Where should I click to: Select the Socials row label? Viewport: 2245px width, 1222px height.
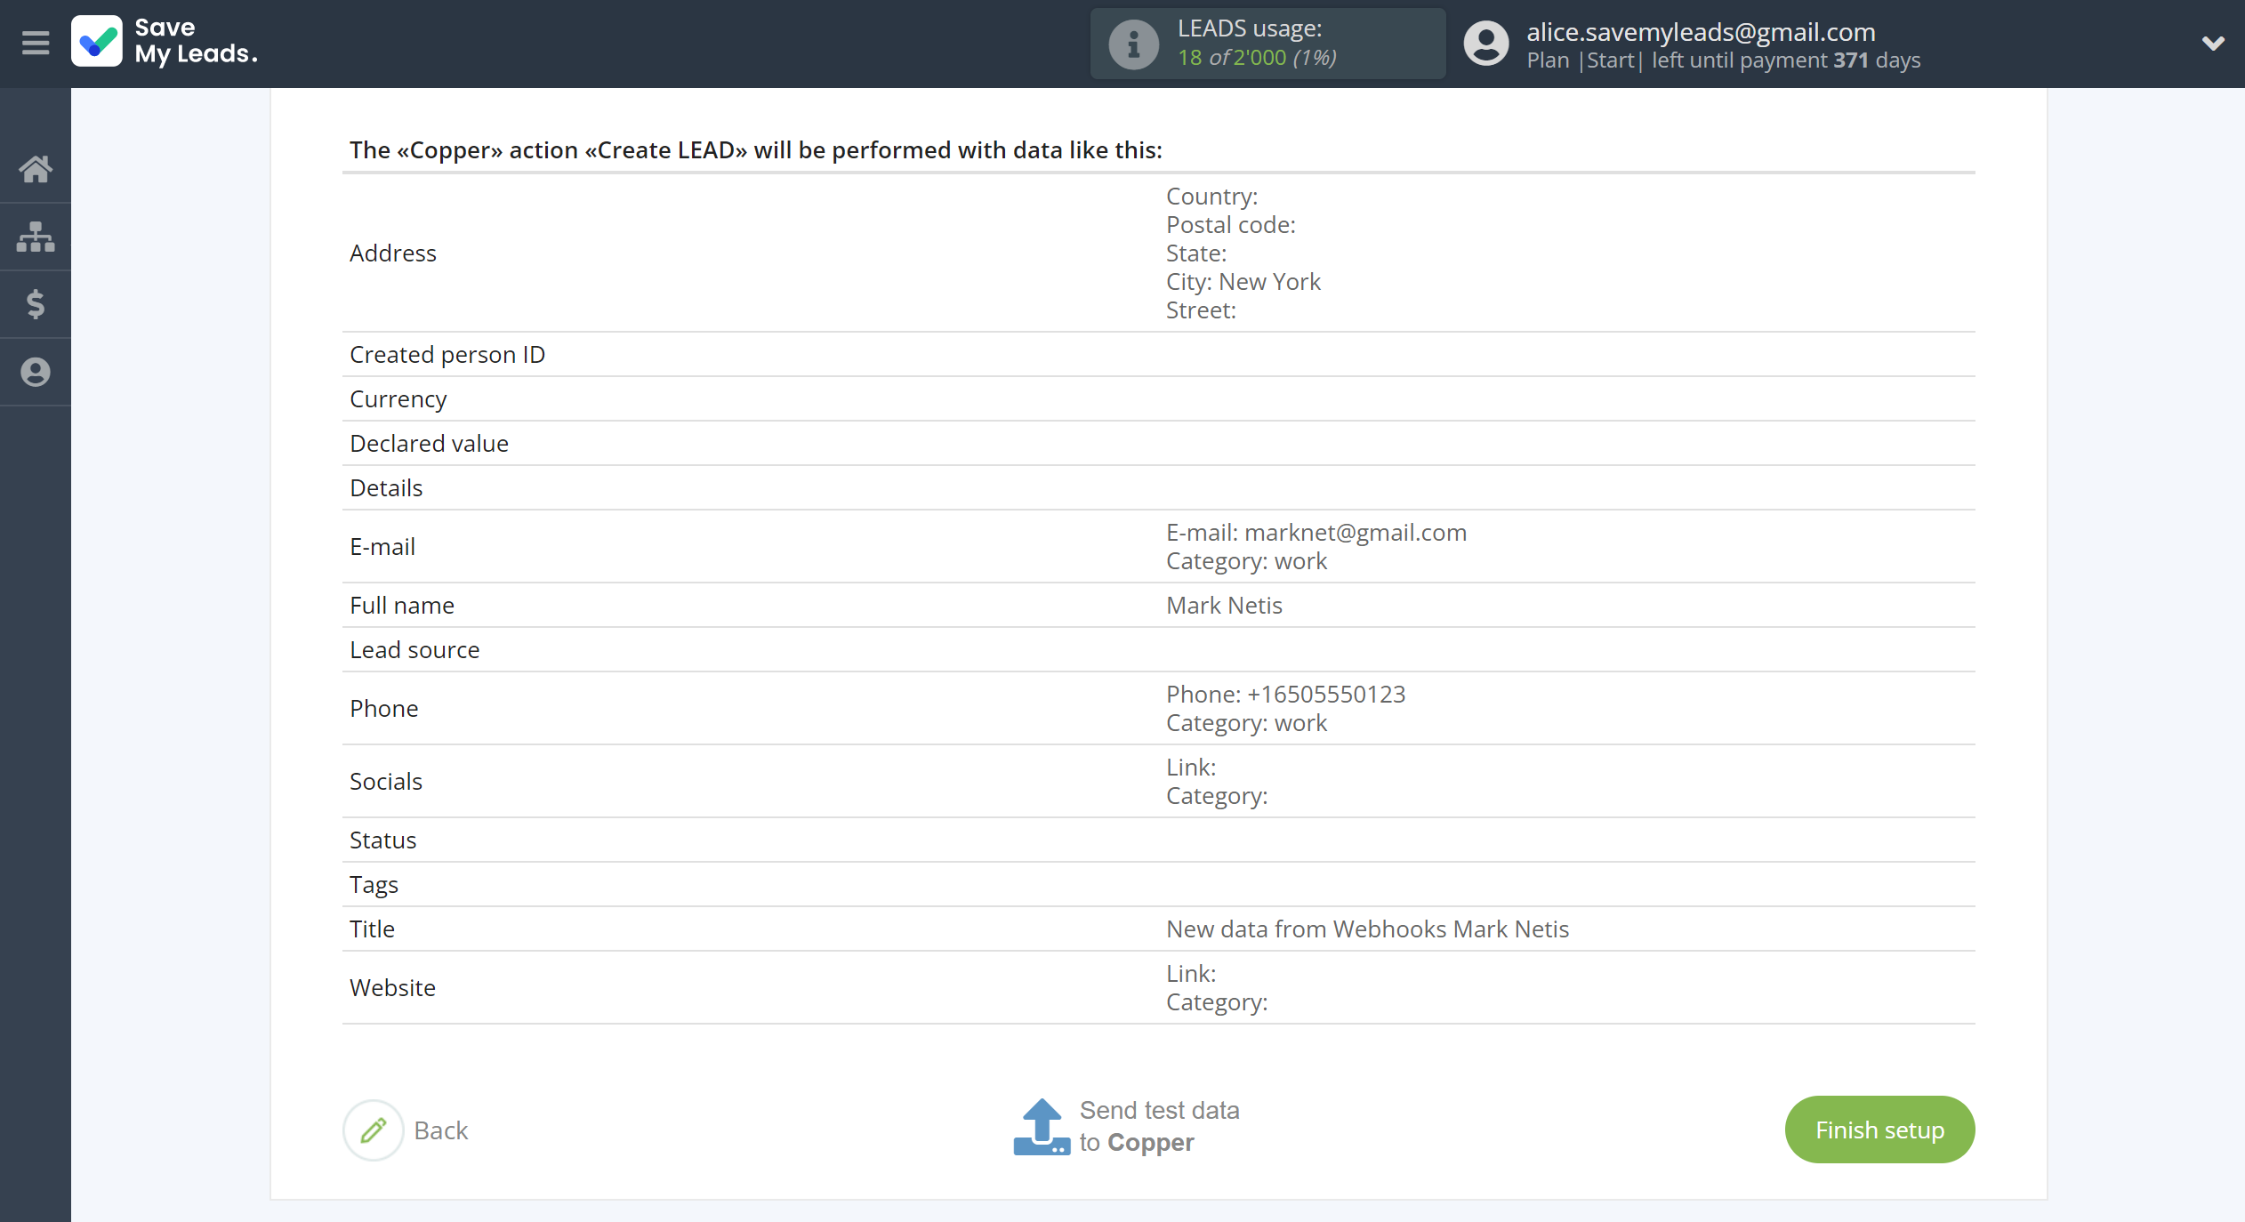point(386,782)
